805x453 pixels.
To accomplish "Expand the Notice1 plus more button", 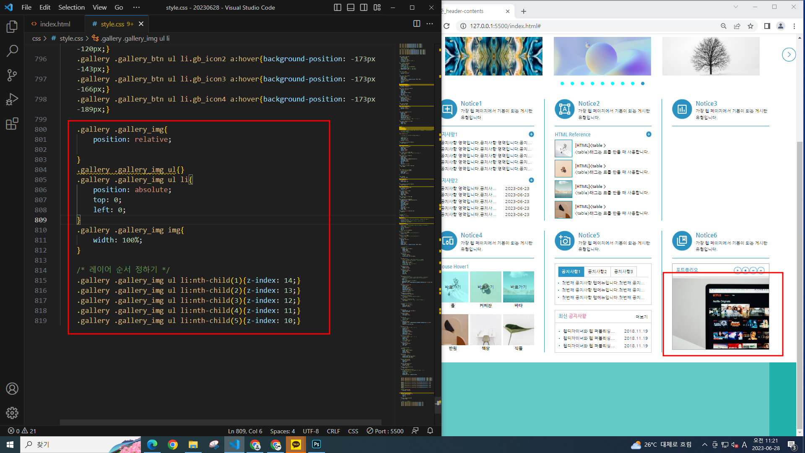I will click(x=531, y=134).
